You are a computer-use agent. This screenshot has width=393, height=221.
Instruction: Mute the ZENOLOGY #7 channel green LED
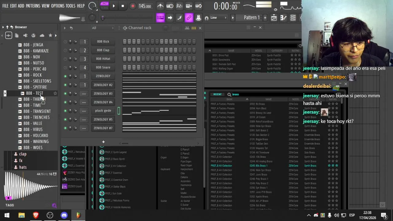click(65, 128)
